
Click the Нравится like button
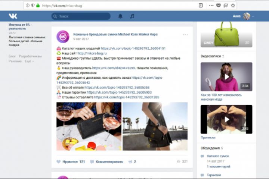pyautogui.click(x=71, y=162)
